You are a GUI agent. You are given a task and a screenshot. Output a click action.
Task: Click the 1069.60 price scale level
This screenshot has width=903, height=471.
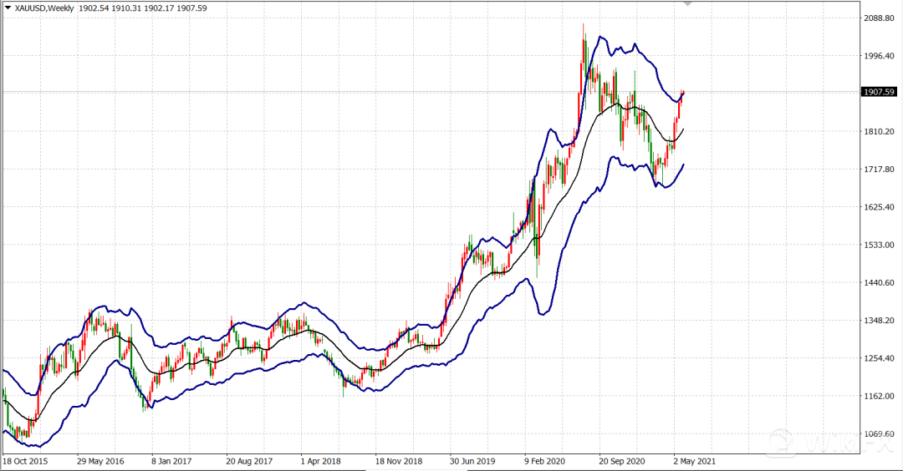pyautogui.click(x=878, y=433)
